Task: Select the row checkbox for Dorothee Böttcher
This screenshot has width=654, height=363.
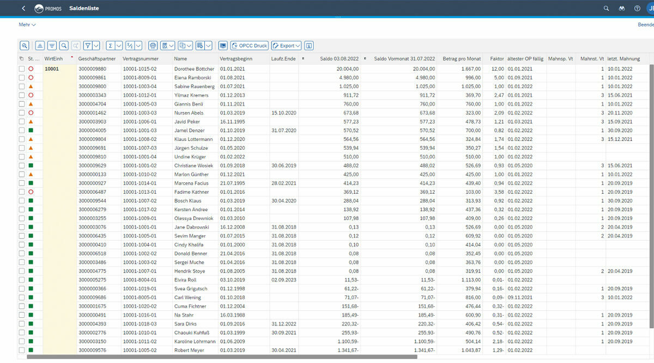Action: pos(22,69)
